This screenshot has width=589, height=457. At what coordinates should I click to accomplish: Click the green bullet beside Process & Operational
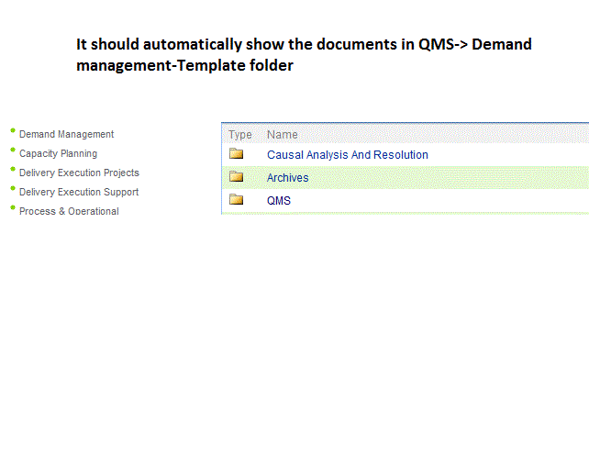point(13,207)
